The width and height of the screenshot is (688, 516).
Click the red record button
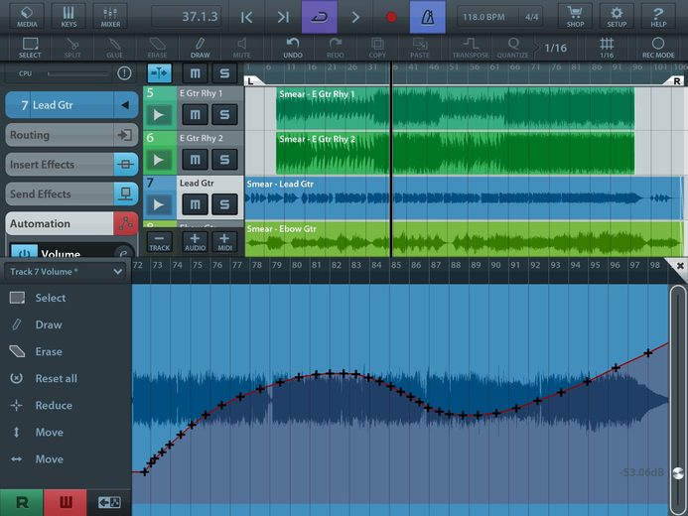click(391, 17)
